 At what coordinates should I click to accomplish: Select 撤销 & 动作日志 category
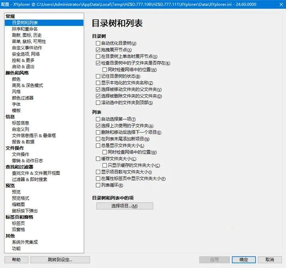(27, 160)
